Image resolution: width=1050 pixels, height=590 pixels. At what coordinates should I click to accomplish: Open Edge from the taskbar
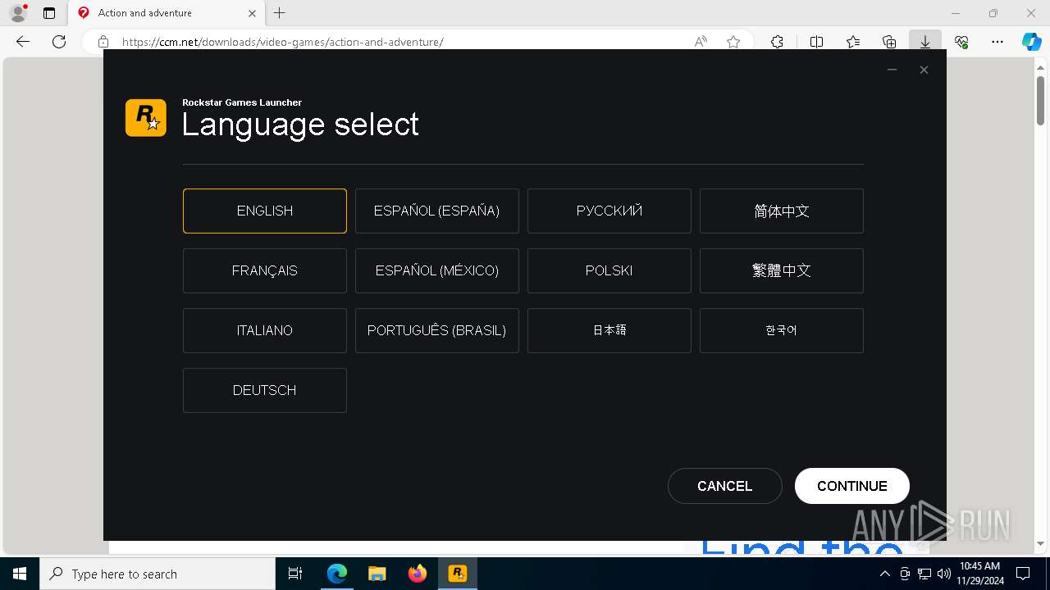click(x=337, y=574)
